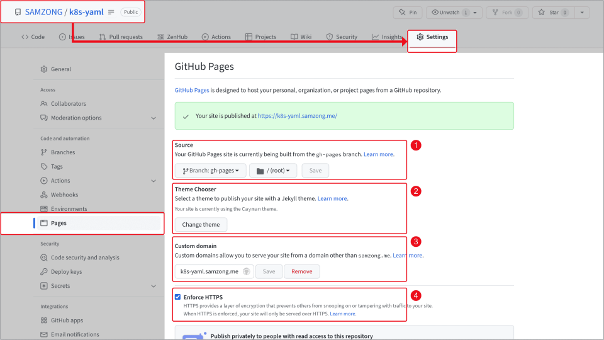604x340 pixels.
Task: Click the Collaborators people icon
Action: pos(44,104)
